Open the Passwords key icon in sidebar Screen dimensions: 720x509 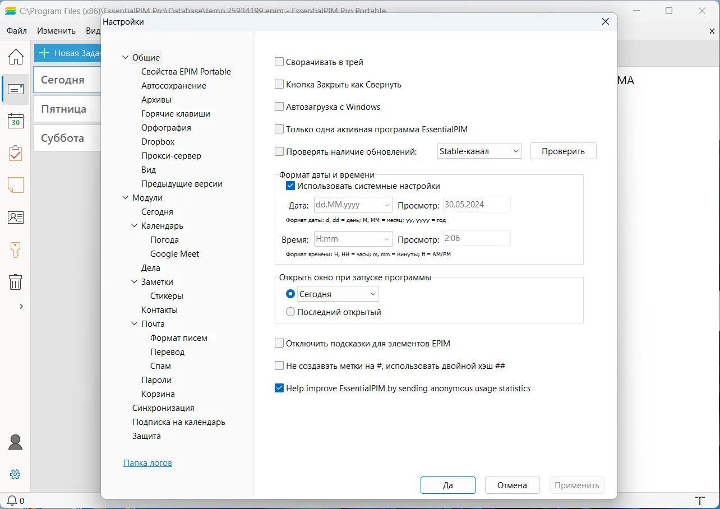pos(16,249)
